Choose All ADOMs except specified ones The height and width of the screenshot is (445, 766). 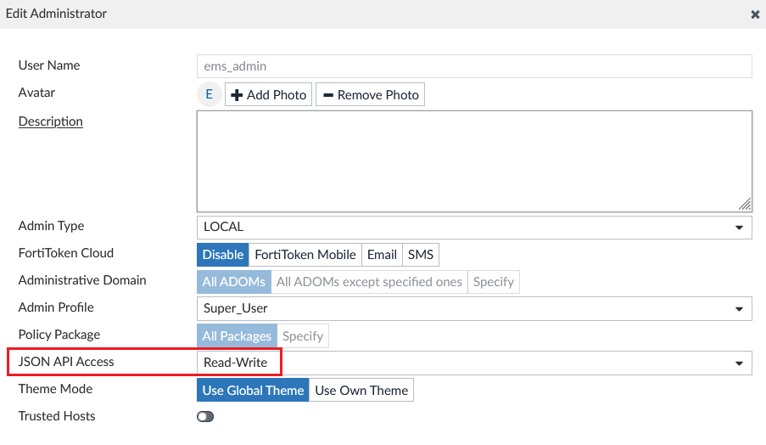pyautogui.click(x=369, y=281)
